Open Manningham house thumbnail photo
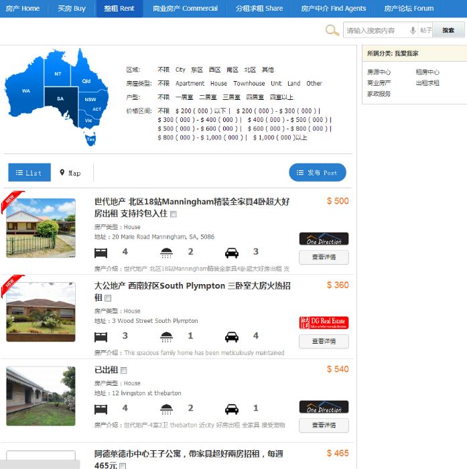The width and height of the screenshot is (467, 469). coord(41,228)
